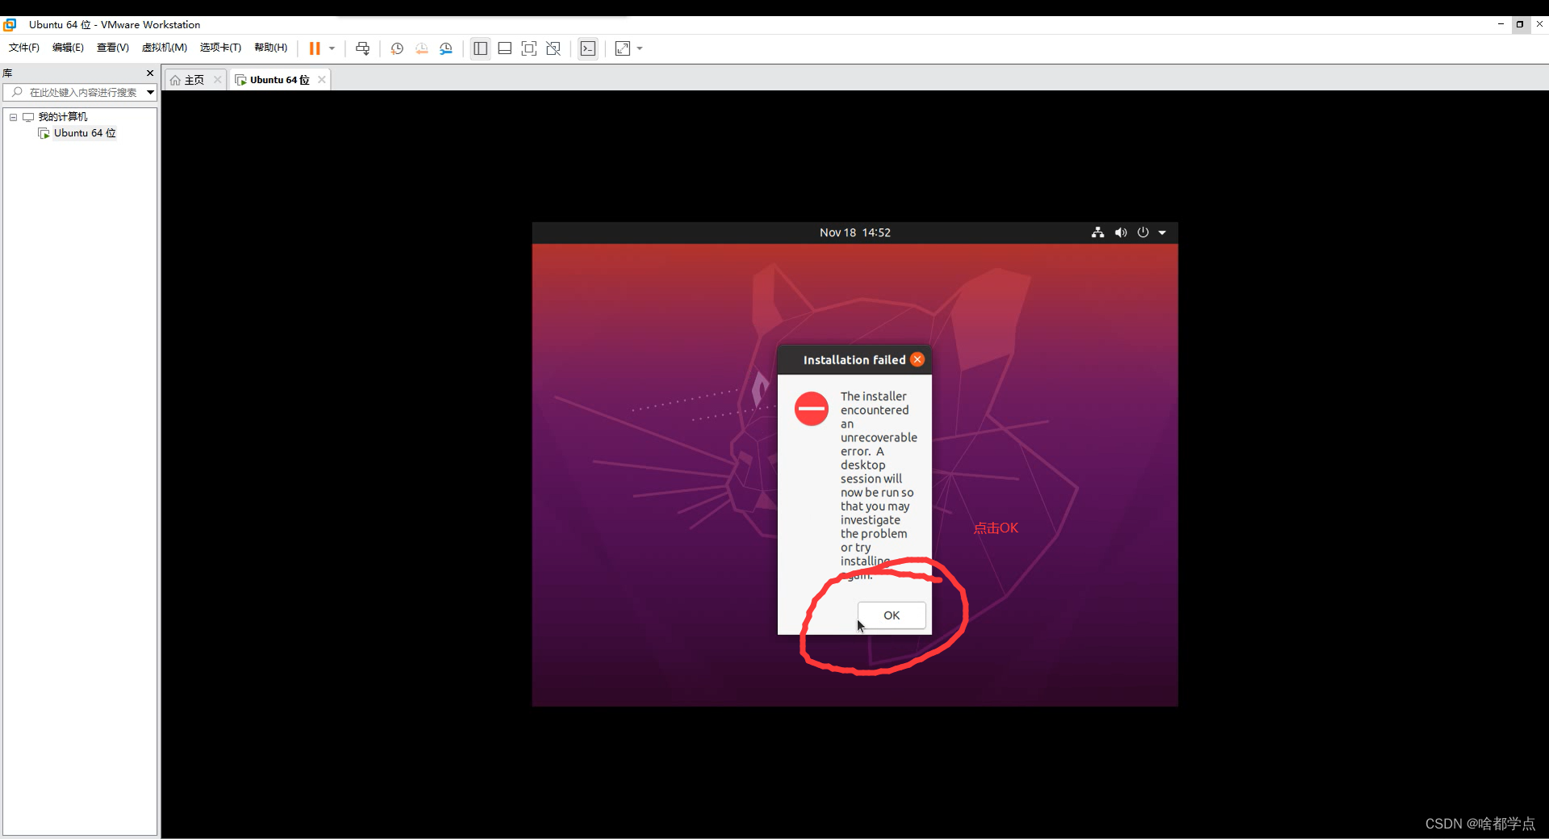Open the stretch display dropdown arrow
The image size is (1549, 839).
point(640,48)
